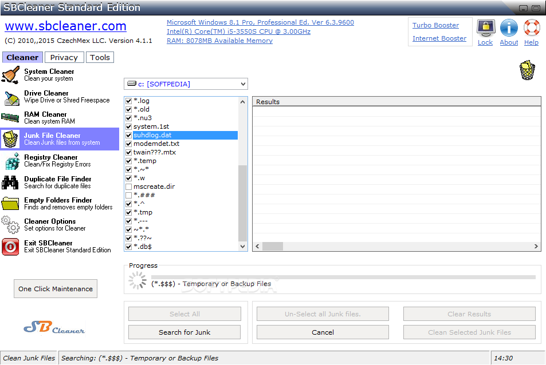Click the Searching status bar text
Screen dimensions: 546x365
[140, 358]
